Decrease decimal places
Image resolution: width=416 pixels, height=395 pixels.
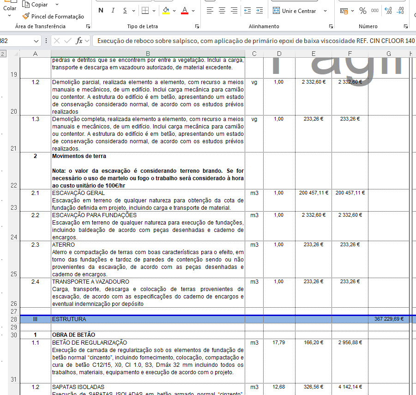[x=400, y=11]
